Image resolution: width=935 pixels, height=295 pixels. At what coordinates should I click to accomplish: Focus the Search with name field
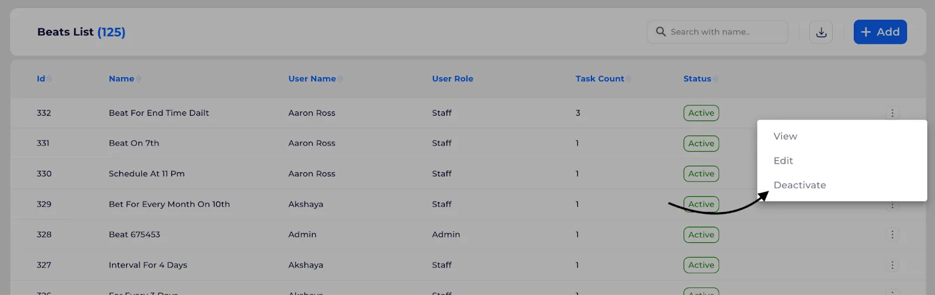(x=718, y=32)
